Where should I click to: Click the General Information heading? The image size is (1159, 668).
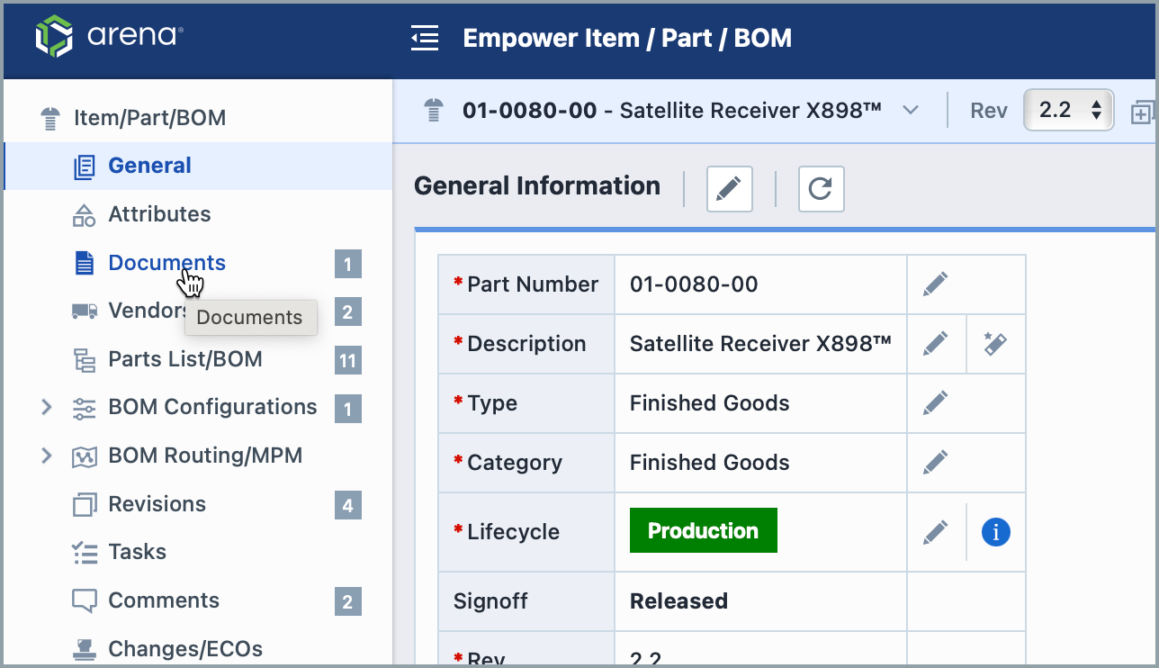[537, 186]
